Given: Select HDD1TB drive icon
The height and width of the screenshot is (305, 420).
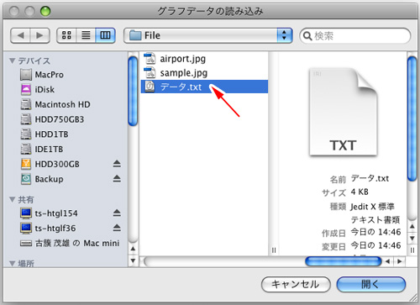Looking at the screenshot, I should coord(26,134).
